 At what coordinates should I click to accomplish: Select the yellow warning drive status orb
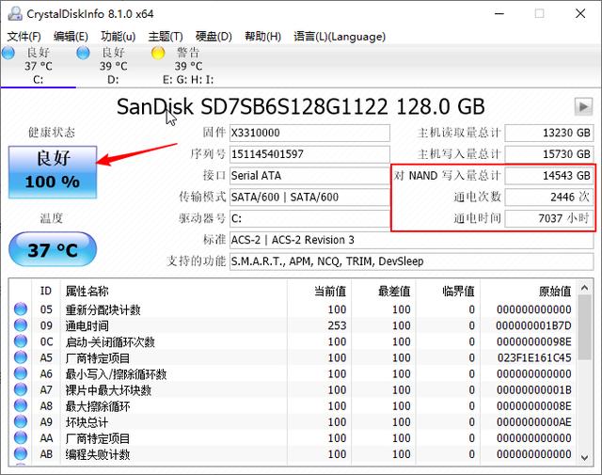click(158, 54)
